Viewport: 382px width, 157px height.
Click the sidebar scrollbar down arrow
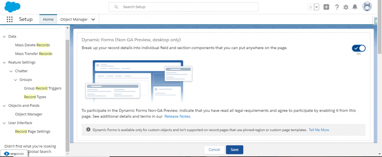point(68,154)
